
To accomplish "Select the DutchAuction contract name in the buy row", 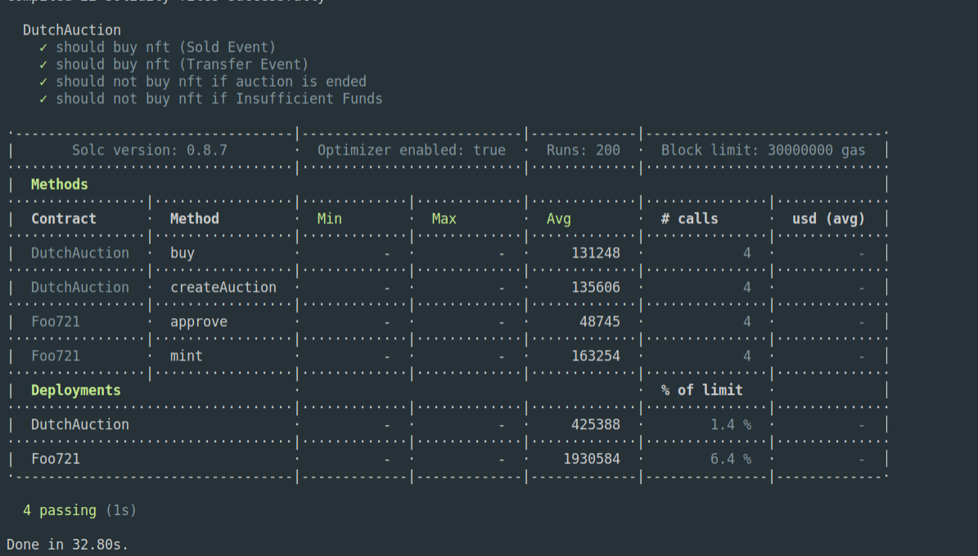I will (x=79, y=253).
